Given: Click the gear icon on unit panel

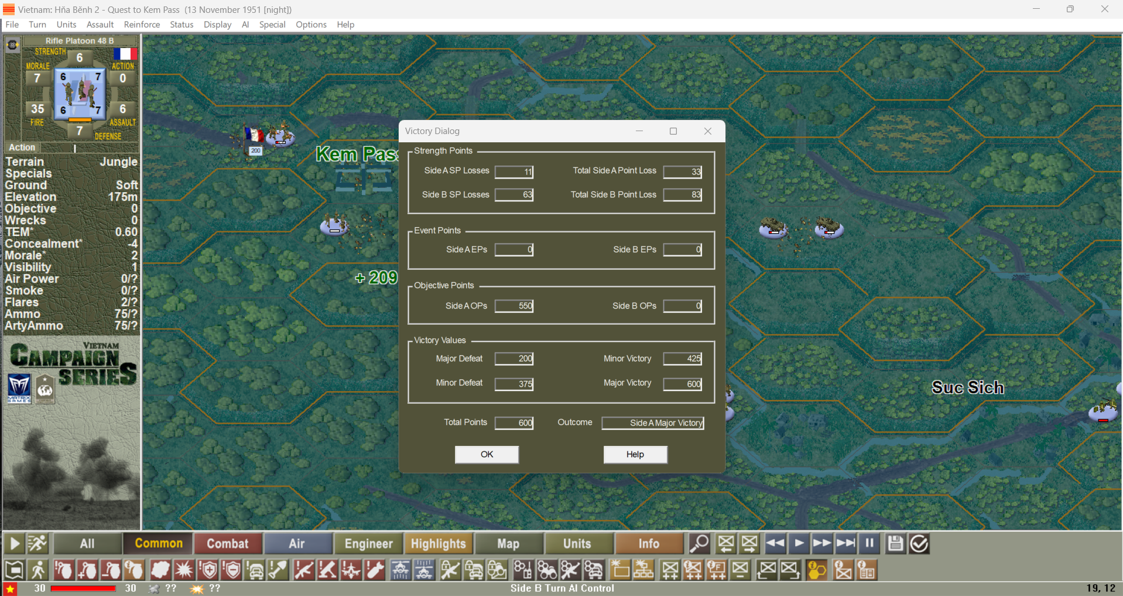Looking at the screenshot, I should pyautogui.click(x=13, y=44).
